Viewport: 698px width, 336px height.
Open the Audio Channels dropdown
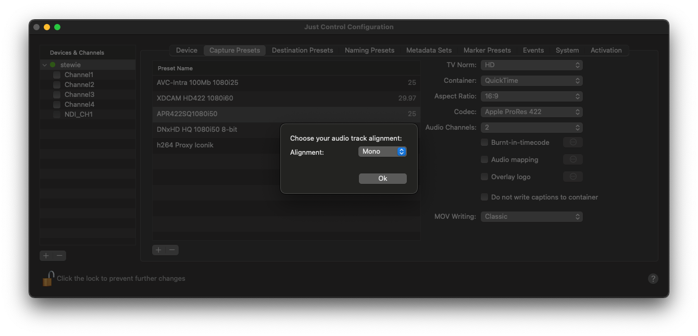pos(531,128)
